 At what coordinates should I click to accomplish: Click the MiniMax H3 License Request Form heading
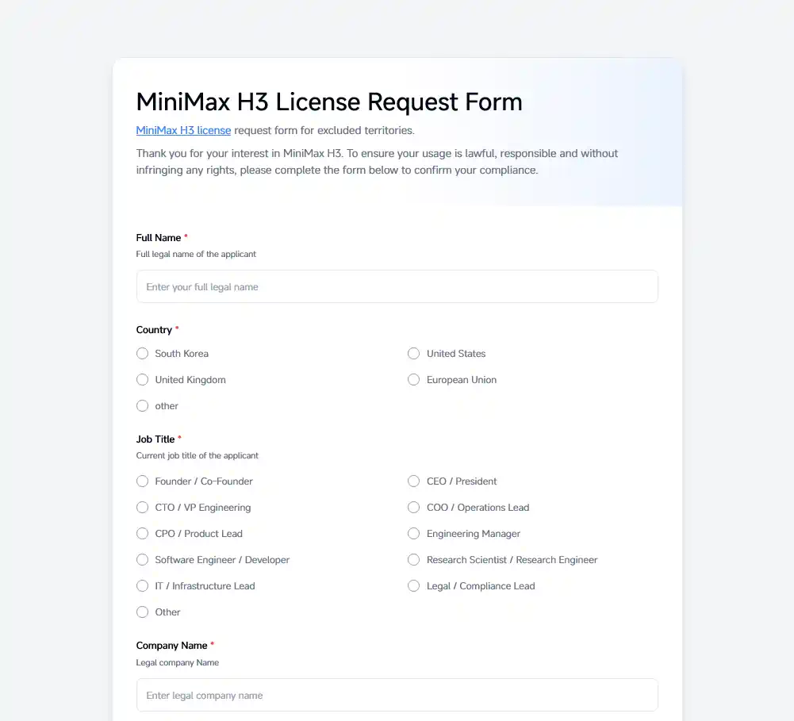click(329, 102)
